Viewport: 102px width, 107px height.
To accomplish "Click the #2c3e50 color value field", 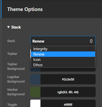I will [68, 79].
